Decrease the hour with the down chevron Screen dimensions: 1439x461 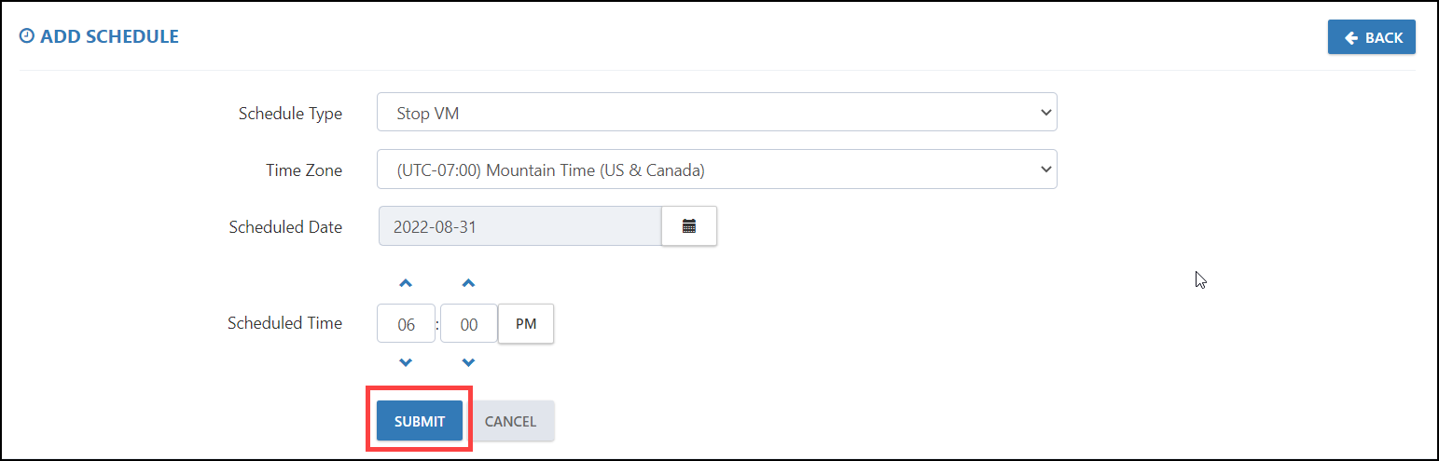pyautogui.click(x=406, y=362)
